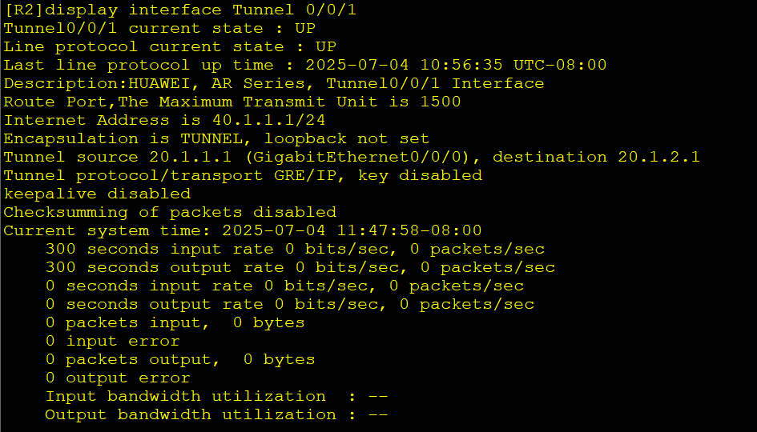The height and width of the screenshot is (432, 757).
Task: Click the Tunnel0/0/1 current state UP text
Action: click(159, 28)
